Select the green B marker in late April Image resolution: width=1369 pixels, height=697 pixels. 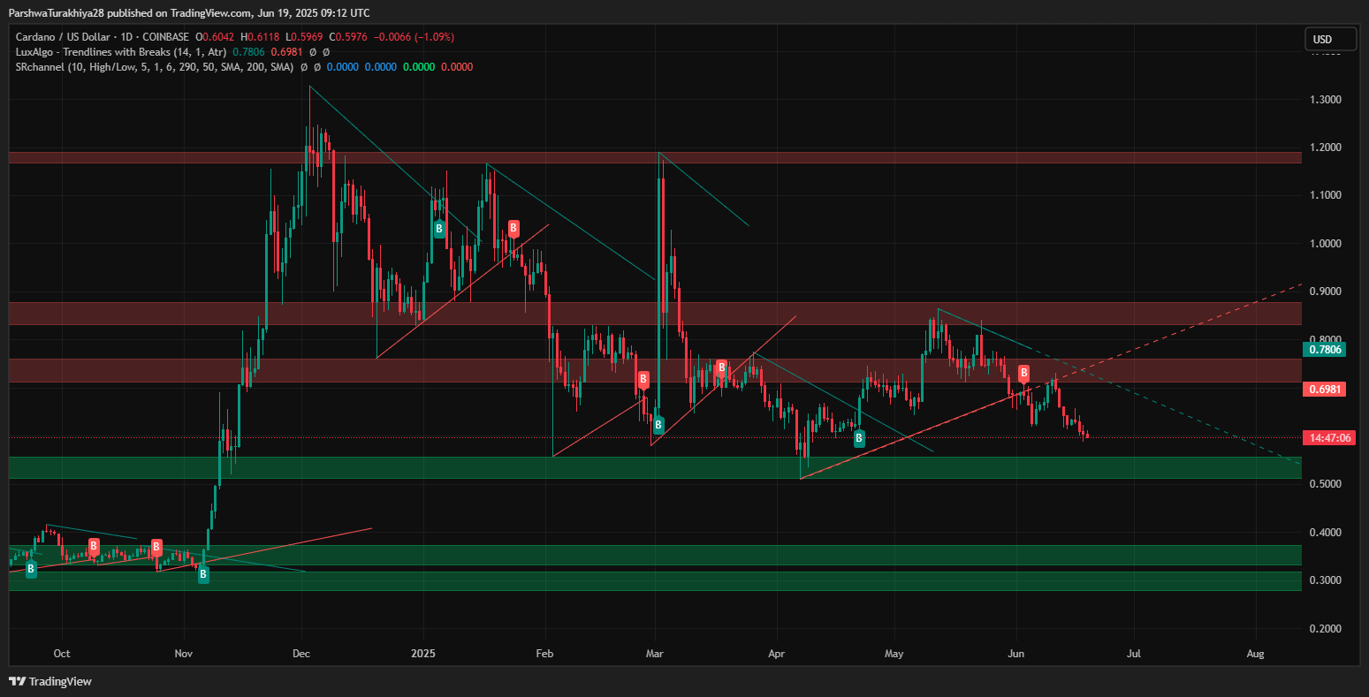858,437
